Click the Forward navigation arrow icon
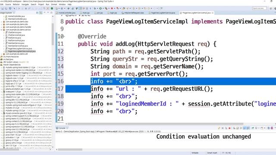The height and width of the screenshot is (155, 276). tap(154, 8)
